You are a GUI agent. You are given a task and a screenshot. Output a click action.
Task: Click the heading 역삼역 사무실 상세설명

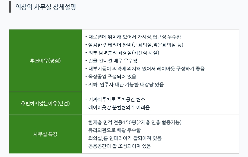pos(46,7)
